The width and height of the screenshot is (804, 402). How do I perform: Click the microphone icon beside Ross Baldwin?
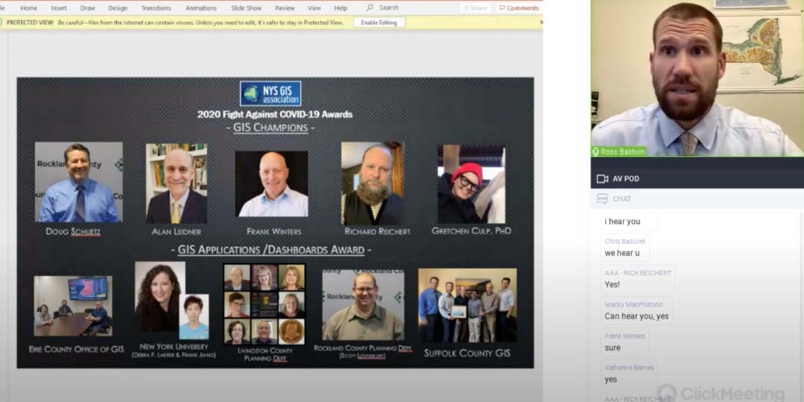(596, 152)
